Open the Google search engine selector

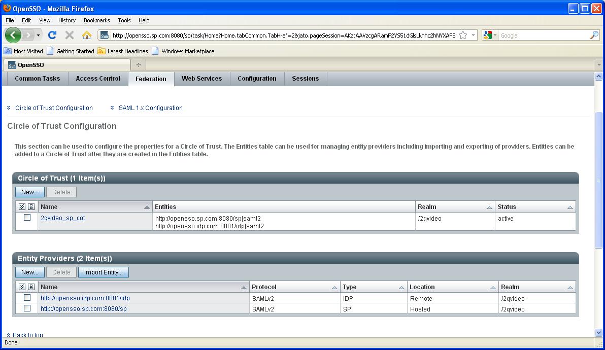[x=490, y=35]
